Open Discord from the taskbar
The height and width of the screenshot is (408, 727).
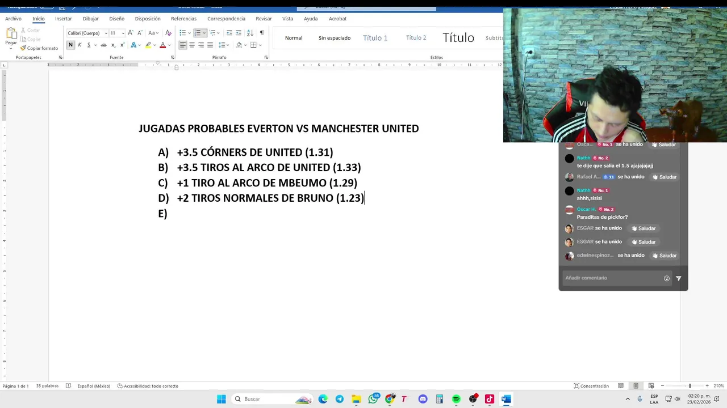coord(423,399)
